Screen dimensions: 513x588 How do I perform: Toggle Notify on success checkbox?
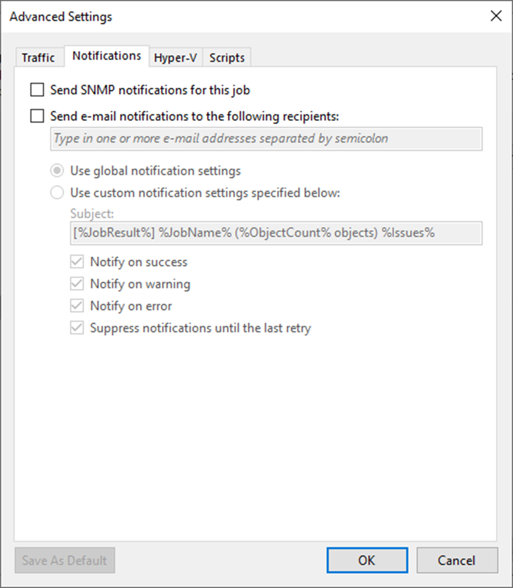tap(78, 262)
